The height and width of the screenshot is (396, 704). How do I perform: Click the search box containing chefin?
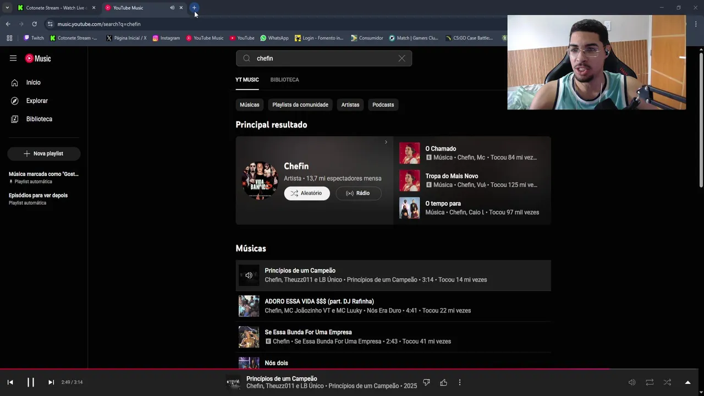pos(324,58)
